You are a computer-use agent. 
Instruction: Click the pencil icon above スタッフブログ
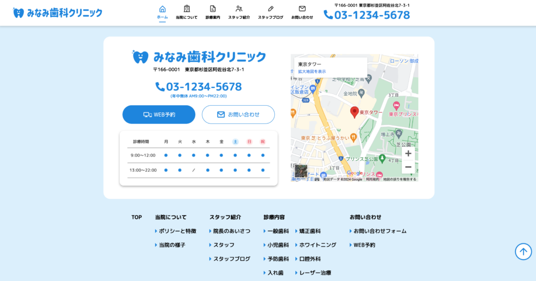(271, 8)
